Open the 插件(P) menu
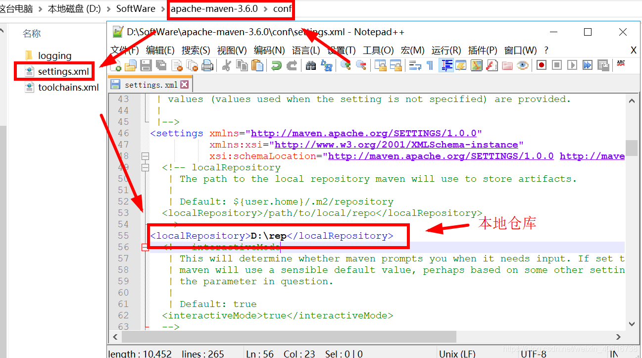Image resolution: width=642 pixels, height=358 pixels. pyautogui.click(x=483, y=51)
